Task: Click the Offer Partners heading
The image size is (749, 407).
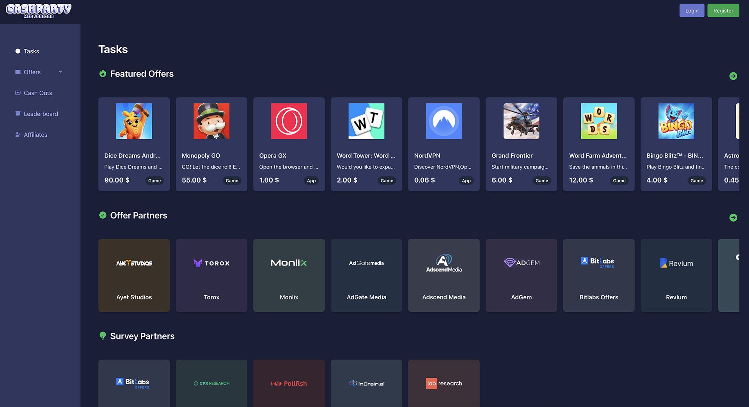Action: (x=138, y=215)
